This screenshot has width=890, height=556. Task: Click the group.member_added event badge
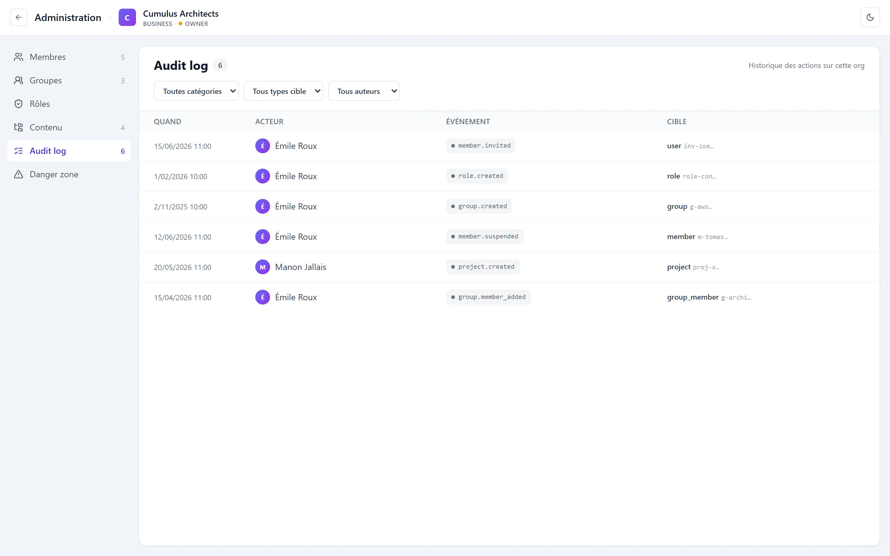pos(488,297)
